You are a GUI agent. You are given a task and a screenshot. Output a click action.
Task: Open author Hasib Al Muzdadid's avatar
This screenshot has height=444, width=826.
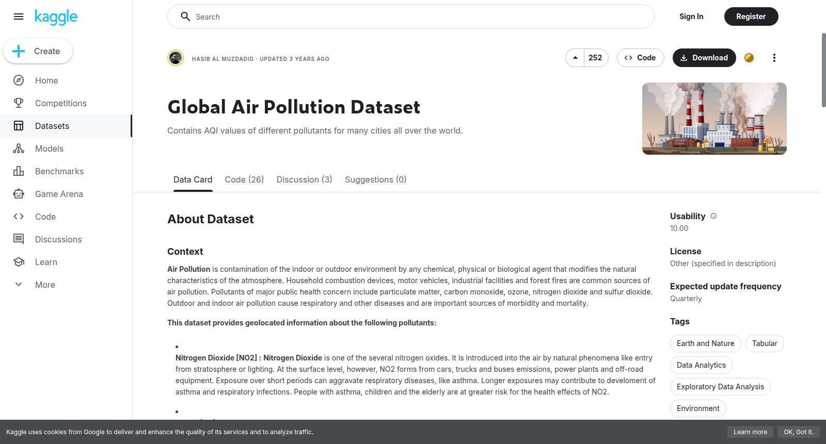tap(176, 58)
